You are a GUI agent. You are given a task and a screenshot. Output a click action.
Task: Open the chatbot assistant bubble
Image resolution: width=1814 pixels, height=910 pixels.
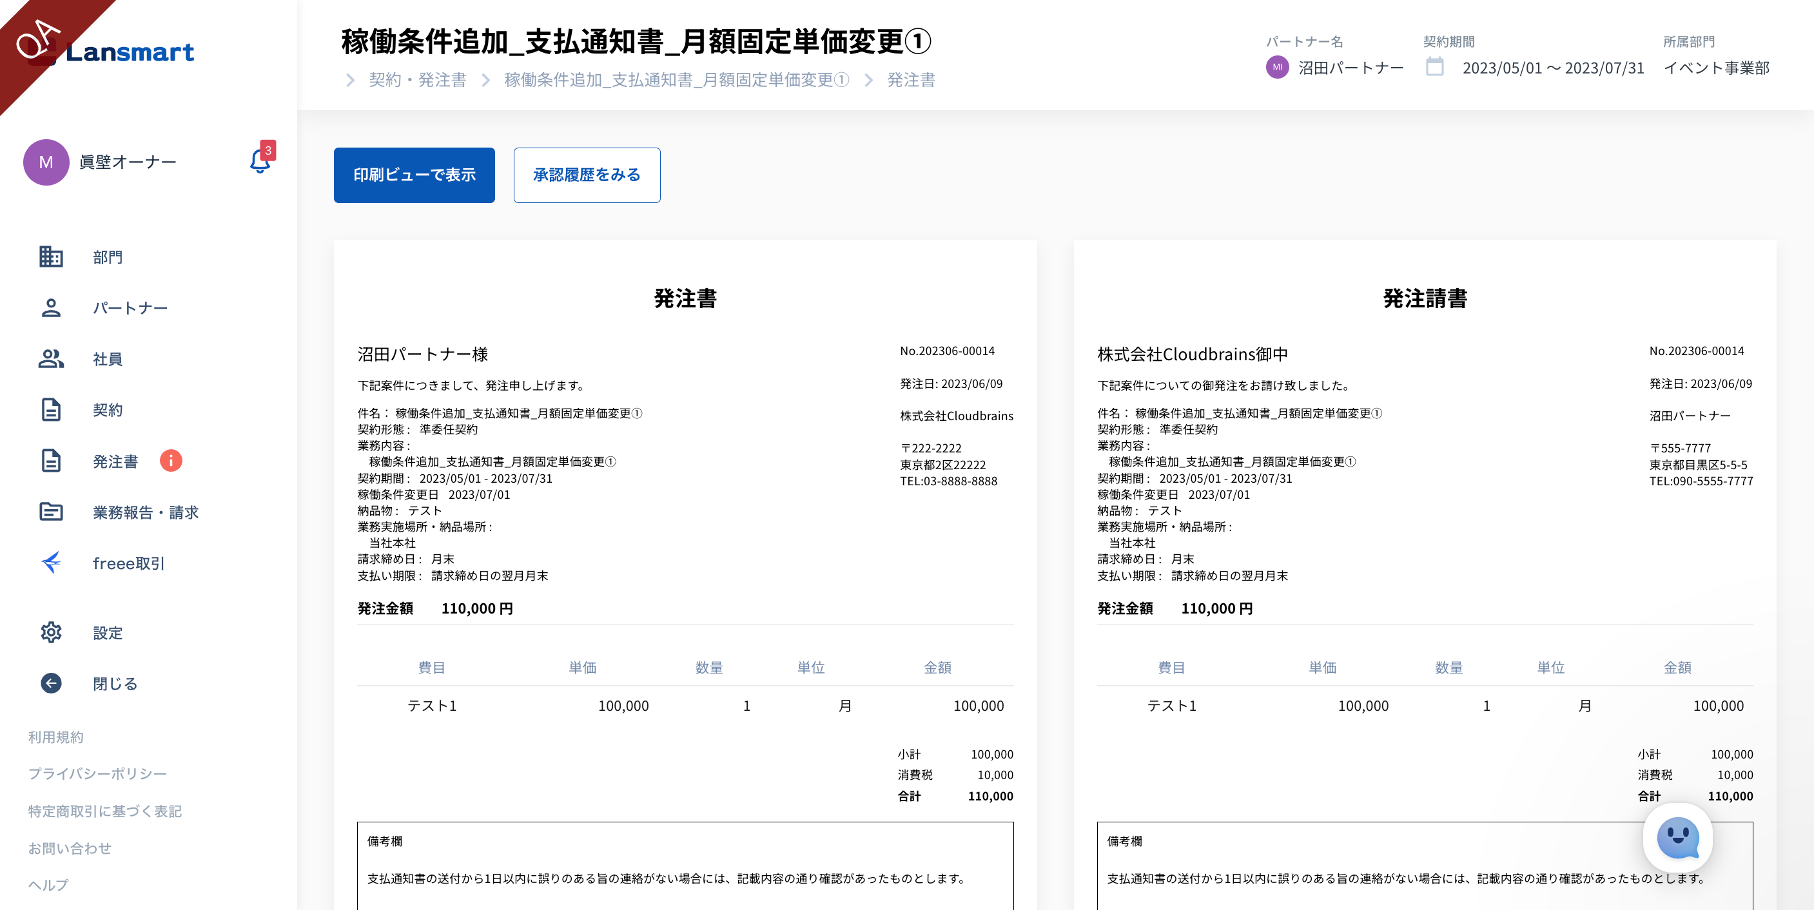(x=1677, y=838)
